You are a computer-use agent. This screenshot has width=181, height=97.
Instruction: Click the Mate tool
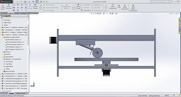(x=119, y=6)
